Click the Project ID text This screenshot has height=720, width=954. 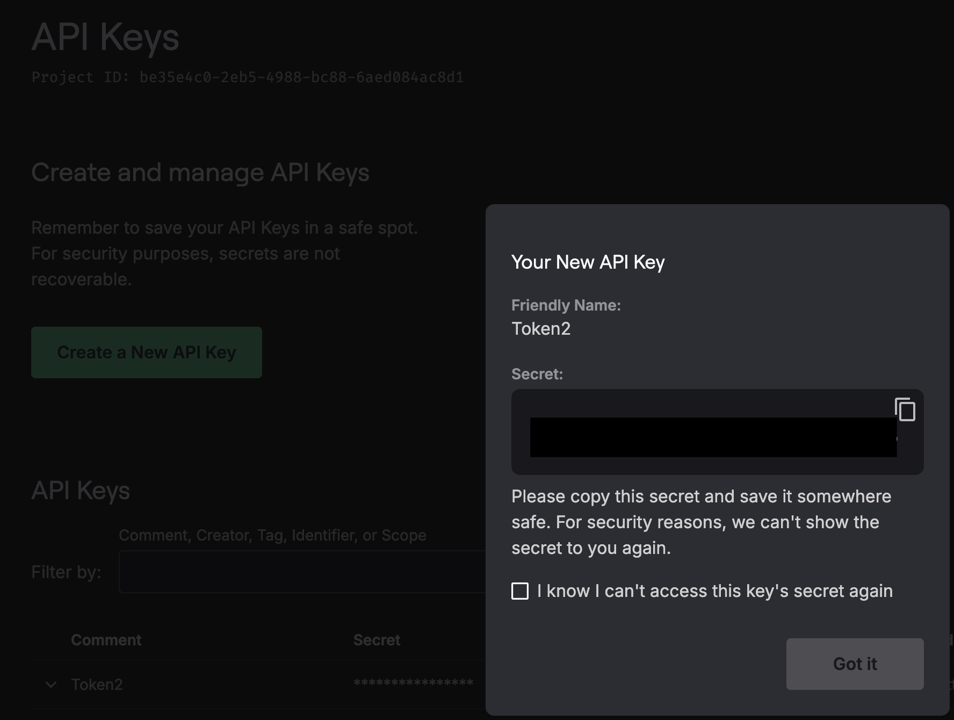(x=247, y=77)
